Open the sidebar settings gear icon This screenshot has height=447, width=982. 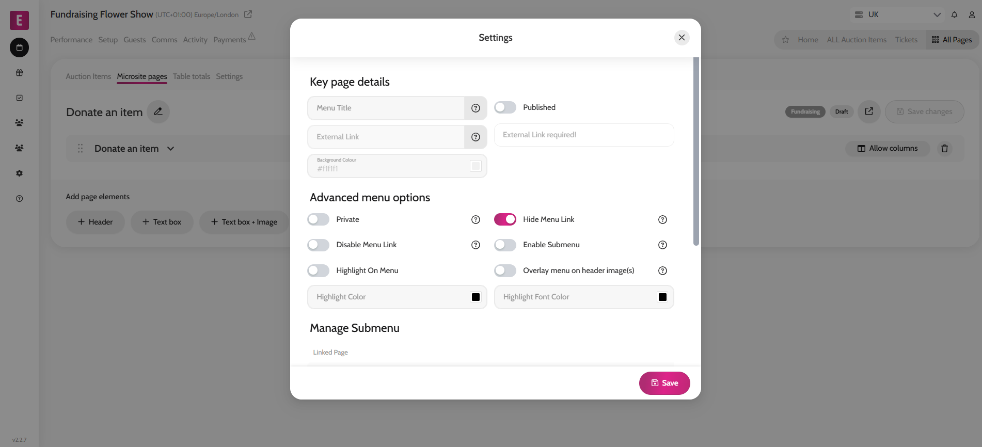pyautogui.click(x=19, y=173)
